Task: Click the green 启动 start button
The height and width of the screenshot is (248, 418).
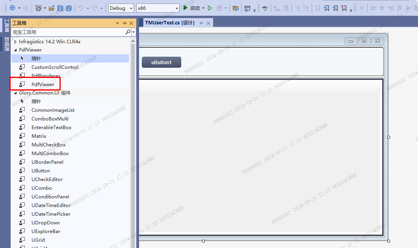Action: click(x=192, y=8)
